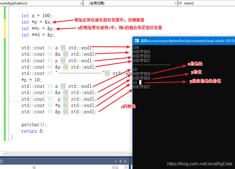Click the code line 'int *p = &a;'
Screen dimensions: 235x169
pyautogui.click(x=37, y=22)
